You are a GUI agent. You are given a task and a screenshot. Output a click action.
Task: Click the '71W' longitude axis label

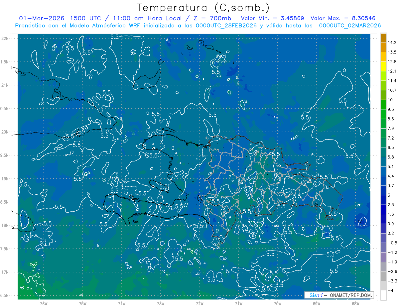pos(238,303)
